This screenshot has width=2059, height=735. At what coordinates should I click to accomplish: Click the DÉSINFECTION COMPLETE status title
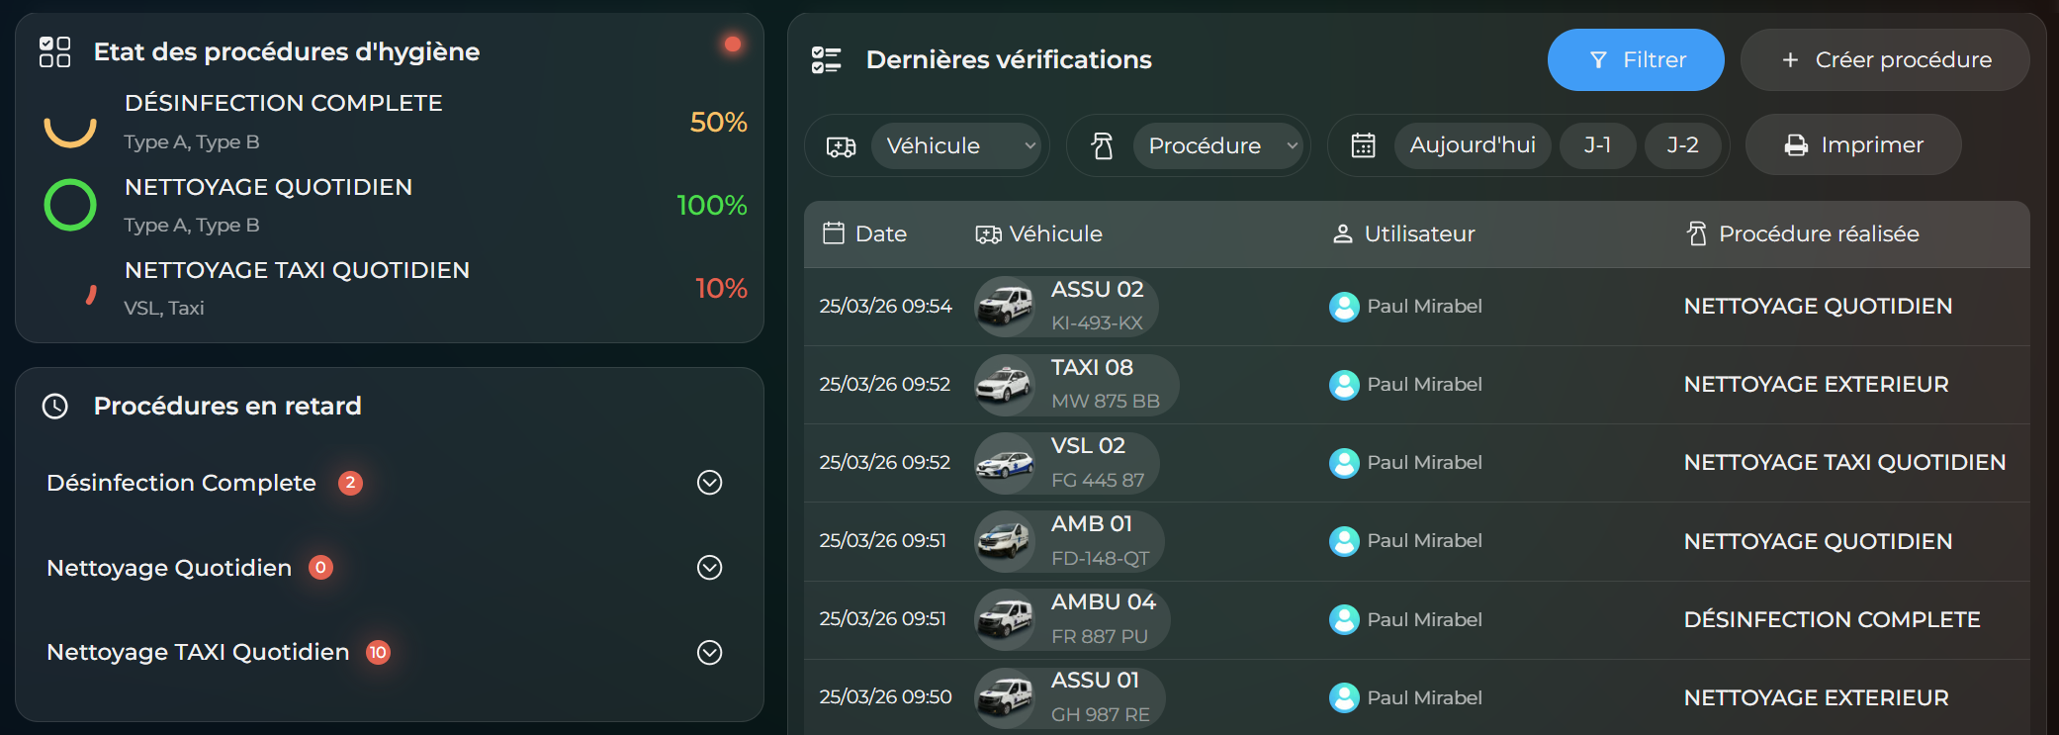click(x=284, y=103)
